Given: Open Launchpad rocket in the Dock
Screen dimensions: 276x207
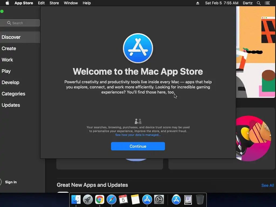Looking at the screenshot, I should tap(88, 199).
